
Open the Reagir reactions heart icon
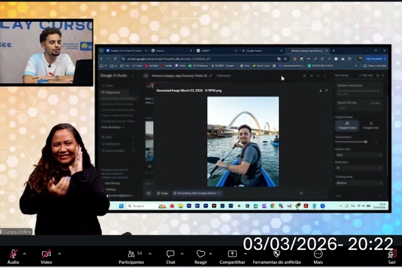201,254
